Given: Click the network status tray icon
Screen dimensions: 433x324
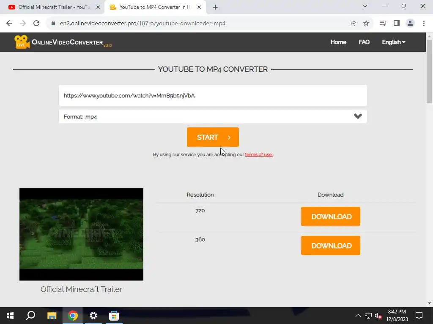Looking at the screenshot, I should point(368,316).
